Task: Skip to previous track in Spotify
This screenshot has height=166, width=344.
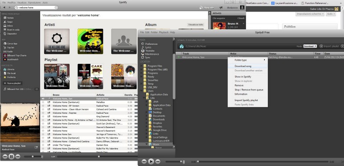Action: (x=5, y=157)
